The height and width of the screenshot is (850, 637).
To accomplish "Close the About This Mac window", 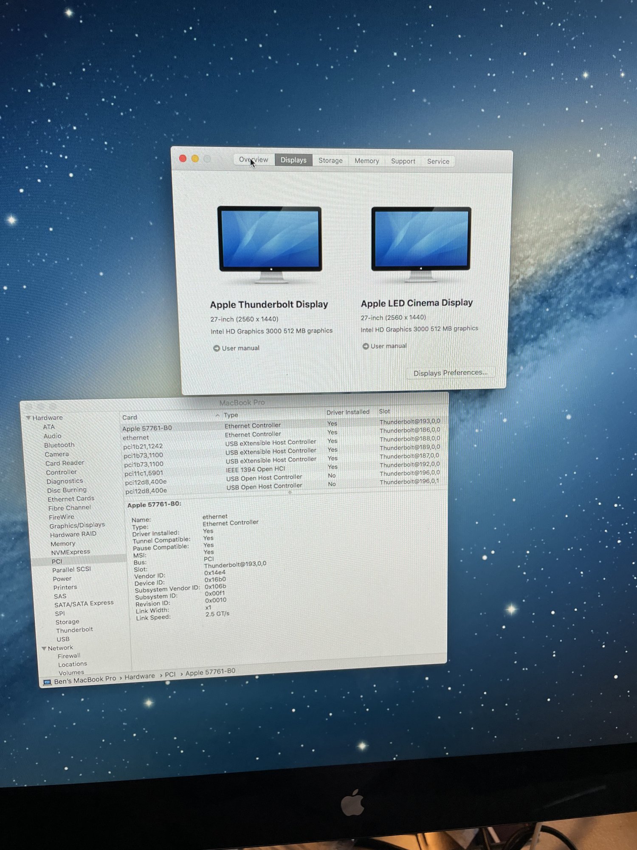I will (183, 159).
